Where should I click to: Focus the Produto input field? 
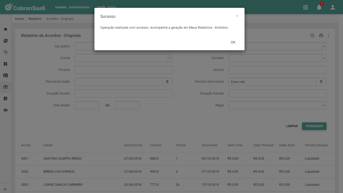[x=124, y=70]
